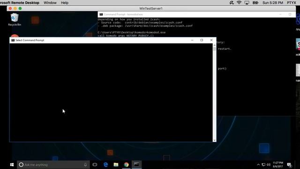Click the scrollbar down arrow in Command Prompt

point(215,140)
